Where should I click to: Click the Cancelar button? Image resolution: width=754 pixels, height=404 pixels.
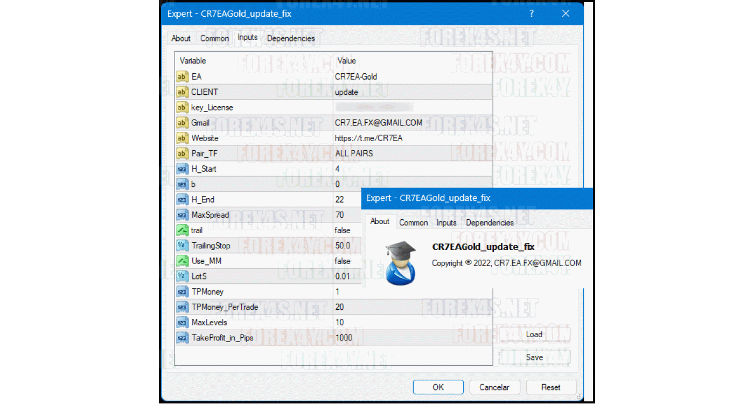(x=494, y=387)
